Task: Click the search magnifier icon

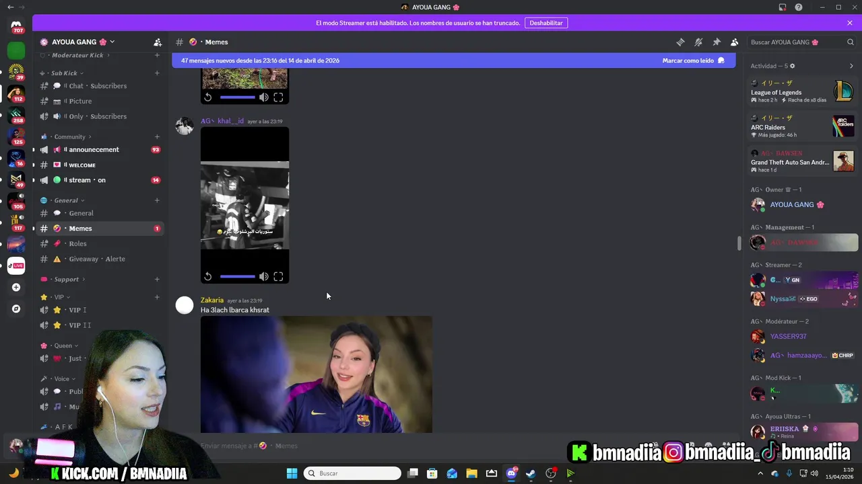Action: 851,42
